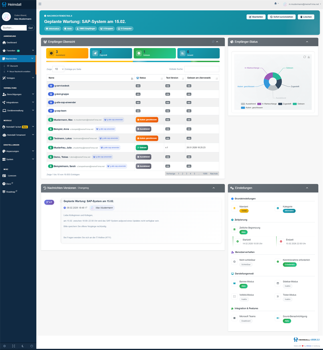The image size is (323, 350).
Task: Click the Heimdall logo icon
Action: point(4,5)
